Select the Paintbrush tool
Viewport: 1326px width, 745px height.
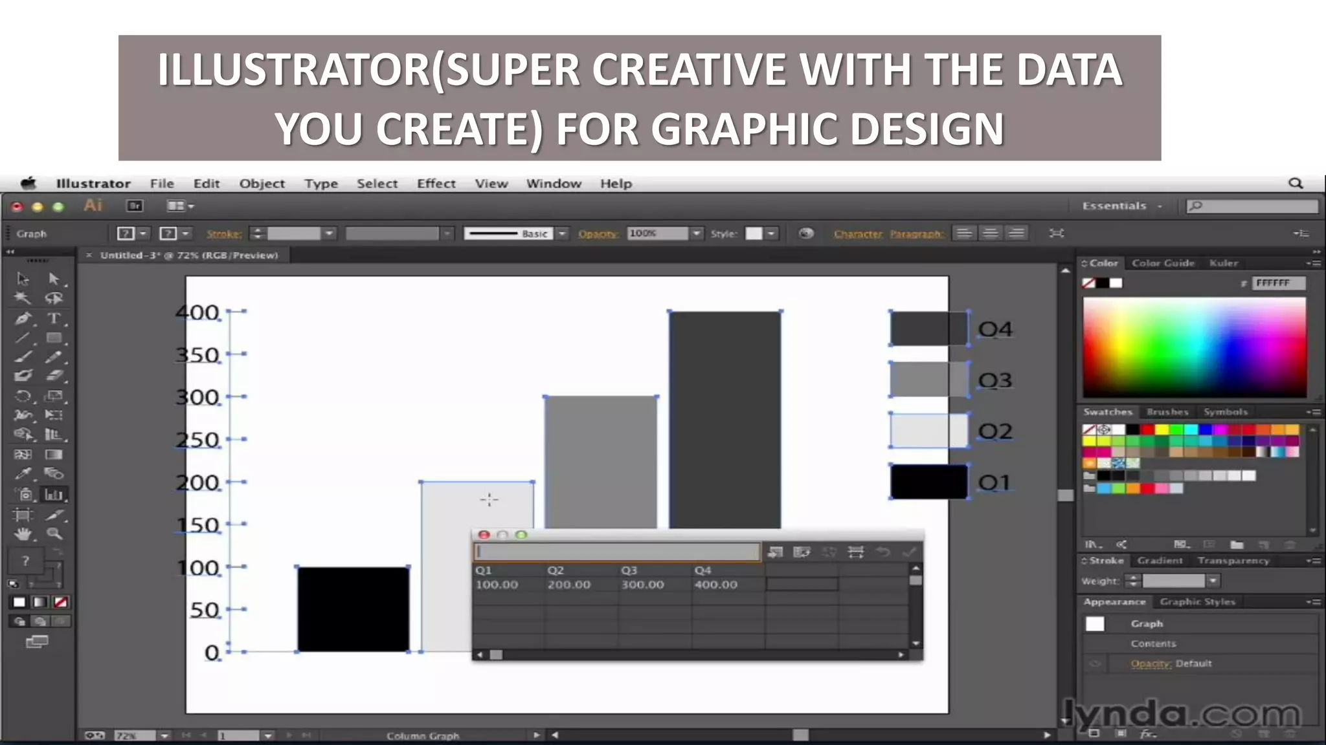[23, 356]
